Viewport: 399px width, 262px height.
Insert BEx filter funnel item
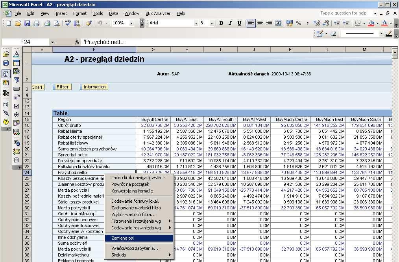[17, 80]
